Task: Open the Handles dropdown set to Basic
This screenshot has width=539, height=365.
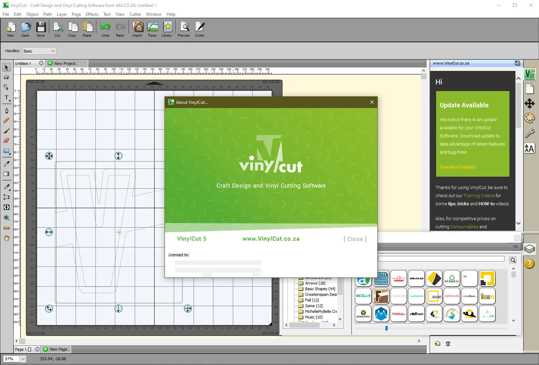Action: point(39,51)
